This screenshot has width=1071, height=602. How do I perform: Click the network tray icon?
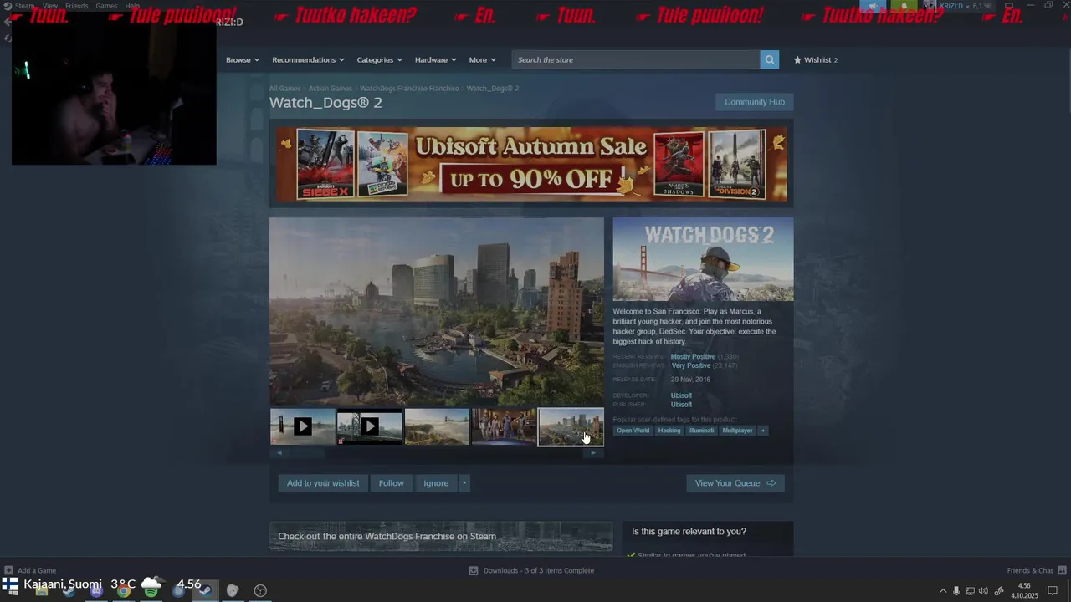click(970, 591)
